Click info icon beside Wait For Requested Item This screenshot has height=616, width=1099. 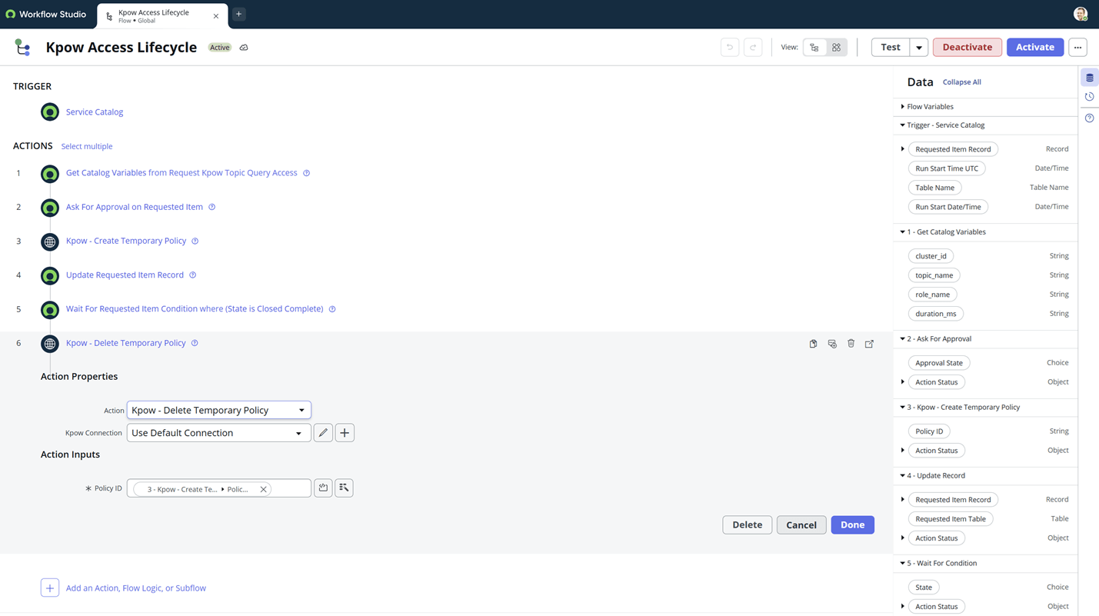[x=332, y=309]
